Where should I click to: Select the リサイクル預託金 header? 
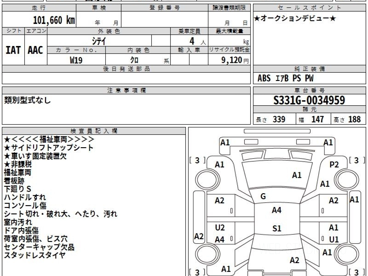(x=229, y=50)
